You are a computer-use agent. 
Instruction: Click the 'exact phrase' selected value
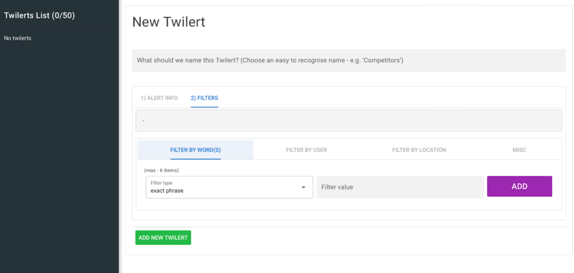click(167, 191)
